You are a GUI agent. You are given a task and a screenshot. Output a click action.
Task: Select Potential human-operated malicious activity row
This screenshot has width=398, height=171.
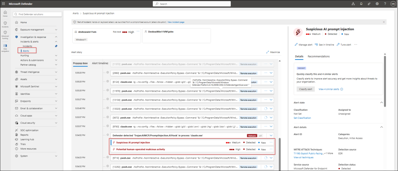click(x=193, y=149)
